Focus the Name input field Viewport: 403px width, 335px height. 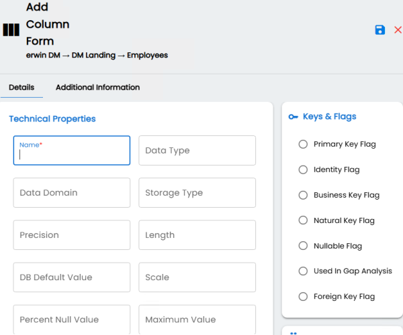72,151
